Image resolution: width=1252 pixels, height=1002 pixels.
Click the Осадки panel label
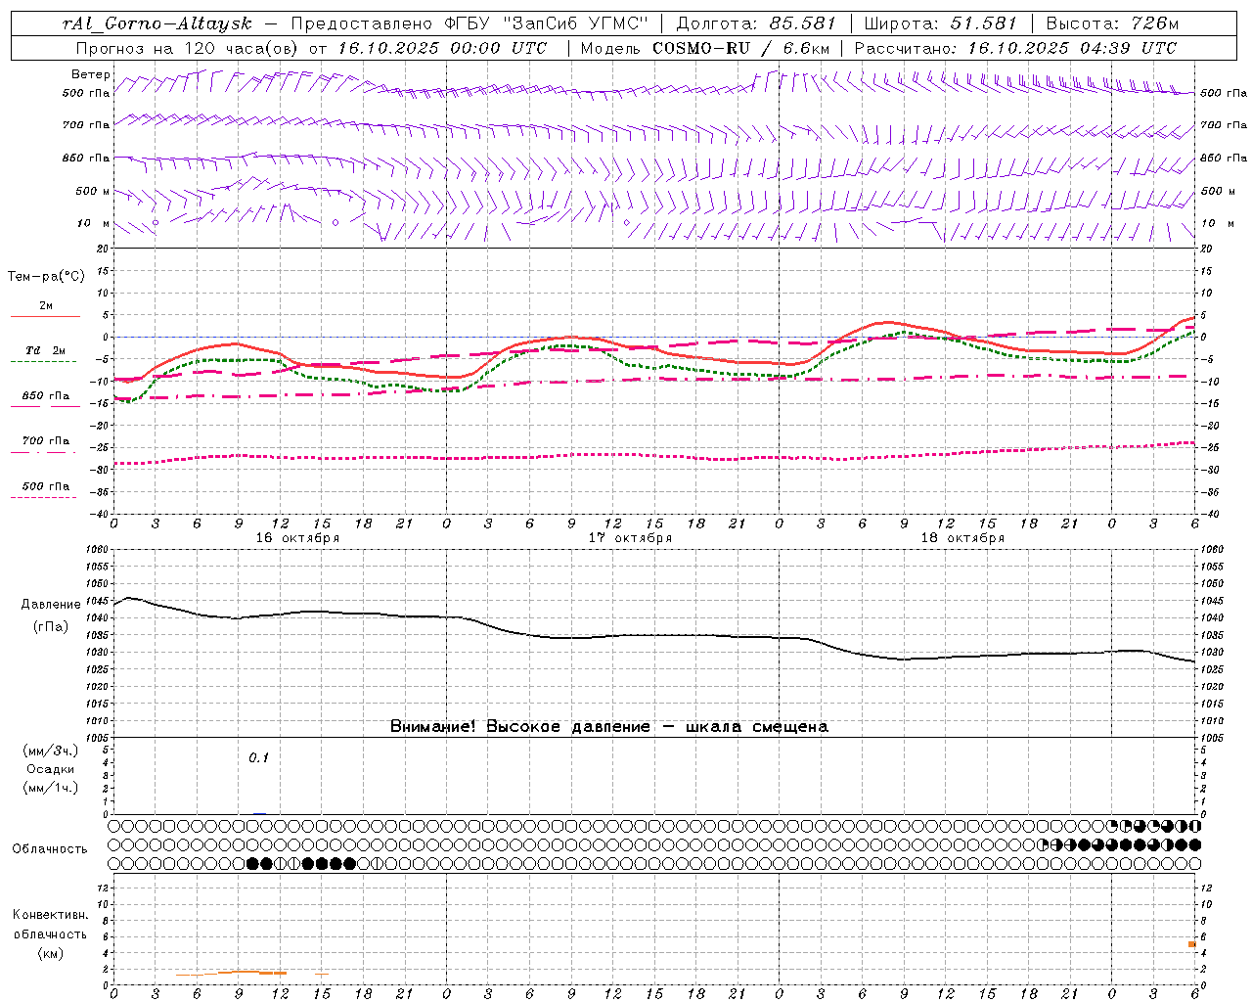click(50, 769)
